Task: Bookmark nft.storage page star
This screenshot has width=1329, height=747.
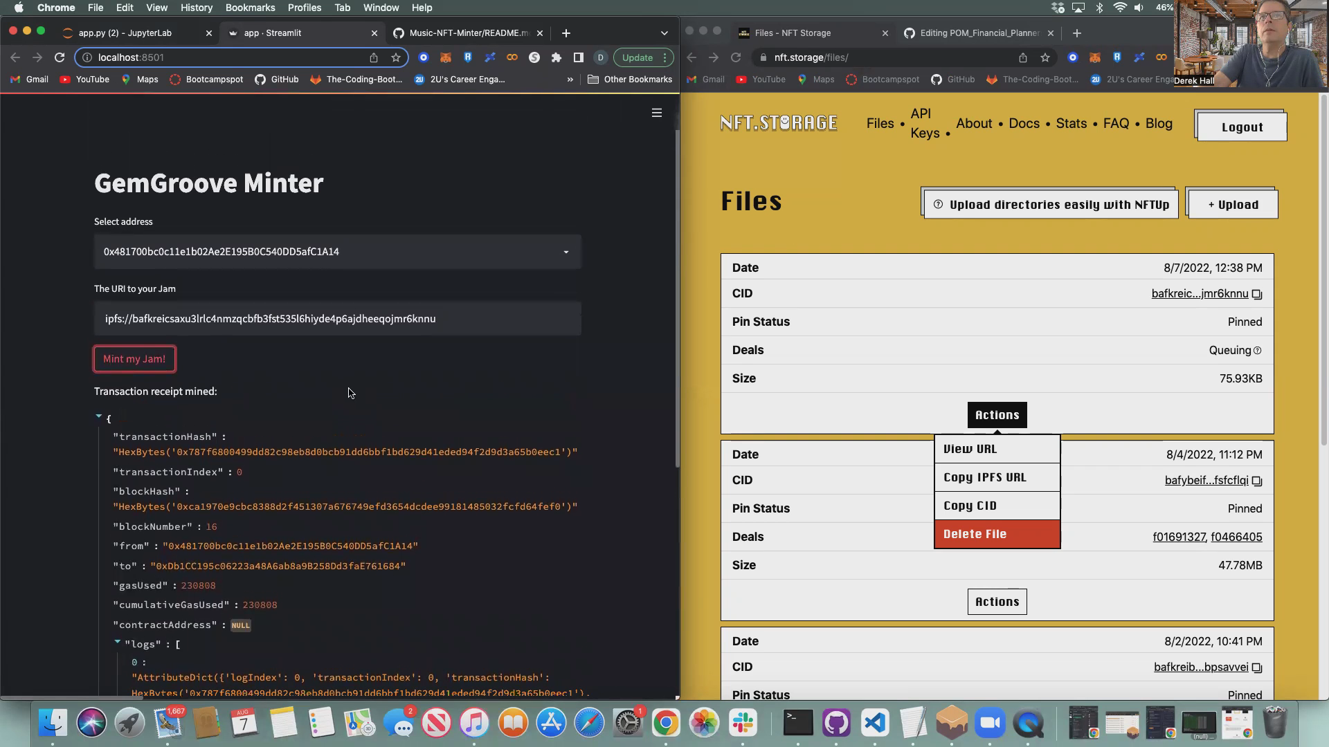Action: [1045, 57]
